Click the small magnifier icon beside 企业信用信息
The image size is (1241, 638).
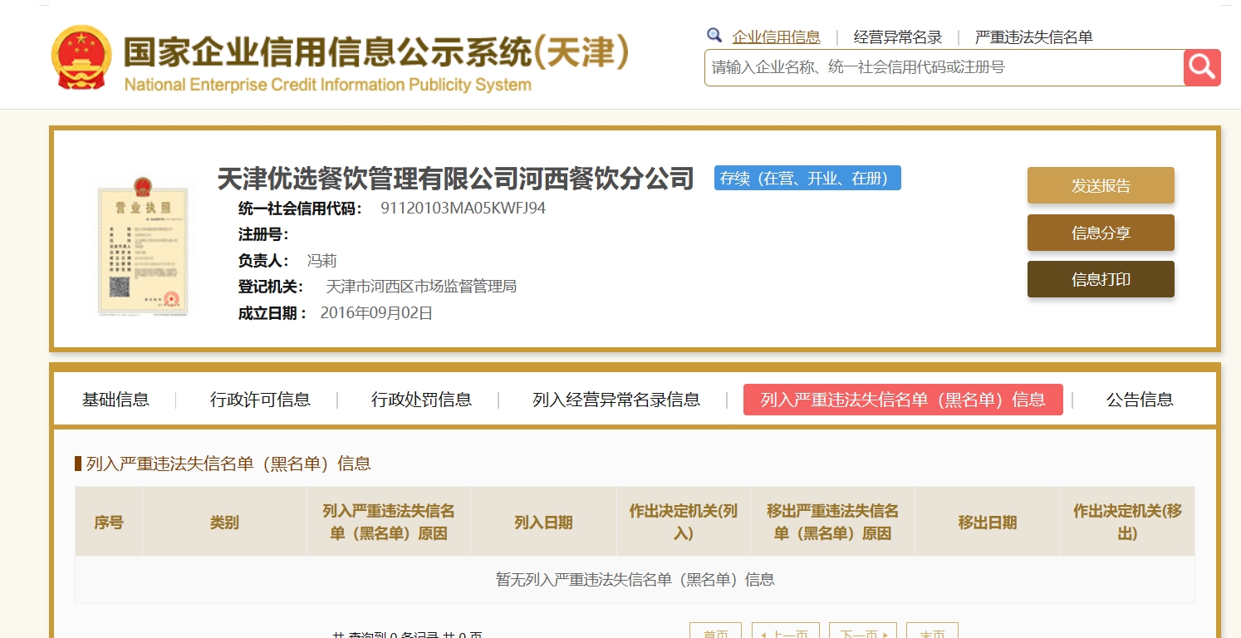click(714, 36)
